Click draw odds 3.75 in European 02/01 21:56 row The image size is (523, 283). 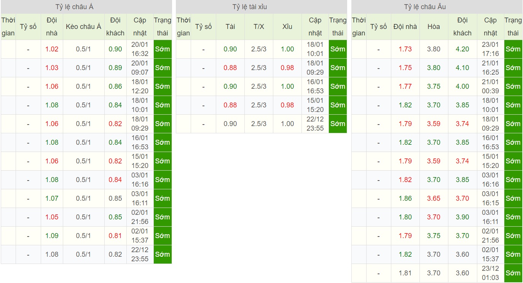click(434, 236)
